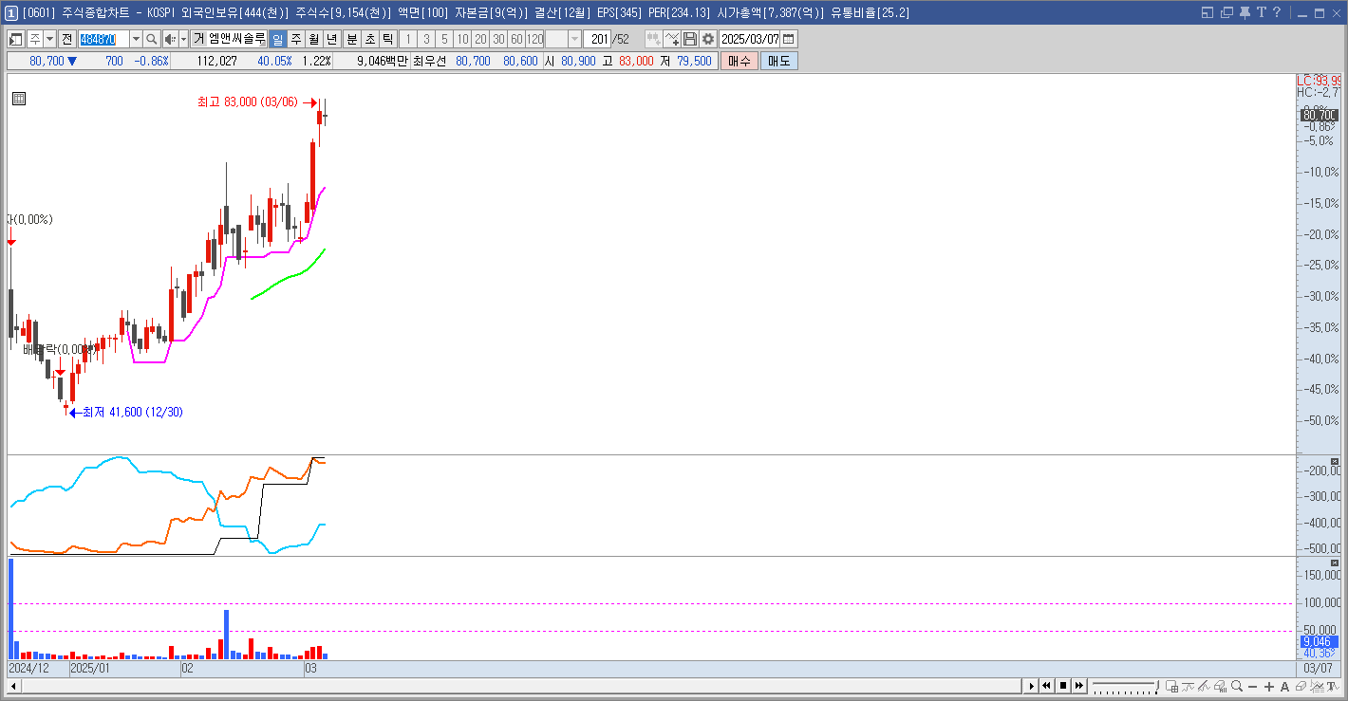Open help with the question mark icon
This screenshot has width=1348, height=701.
(1277, 12)
